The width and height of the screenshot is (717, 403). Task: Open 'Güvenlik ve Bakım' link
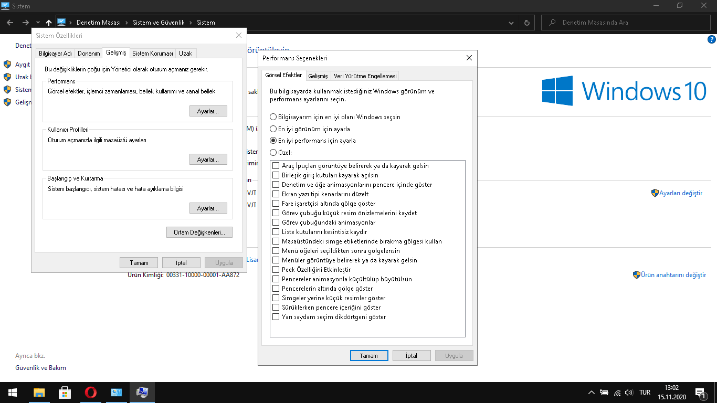pyautogui.click(x=41, y=368)
